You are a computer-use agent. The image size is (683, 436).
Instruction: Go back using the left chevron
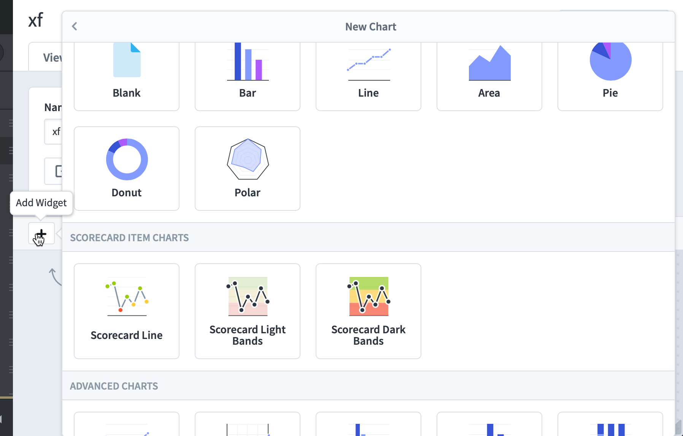point(75,26)
